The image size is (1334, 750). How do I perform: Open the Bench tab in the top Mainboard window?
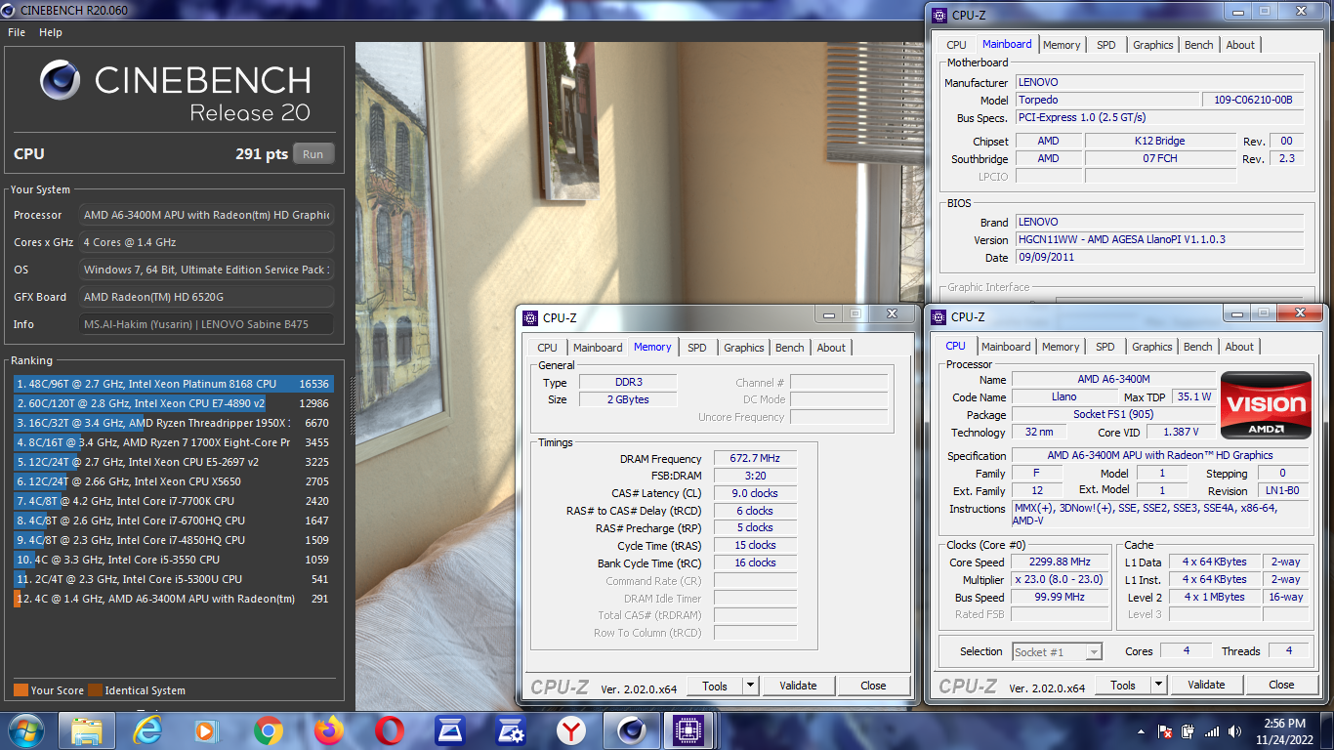1199,45
